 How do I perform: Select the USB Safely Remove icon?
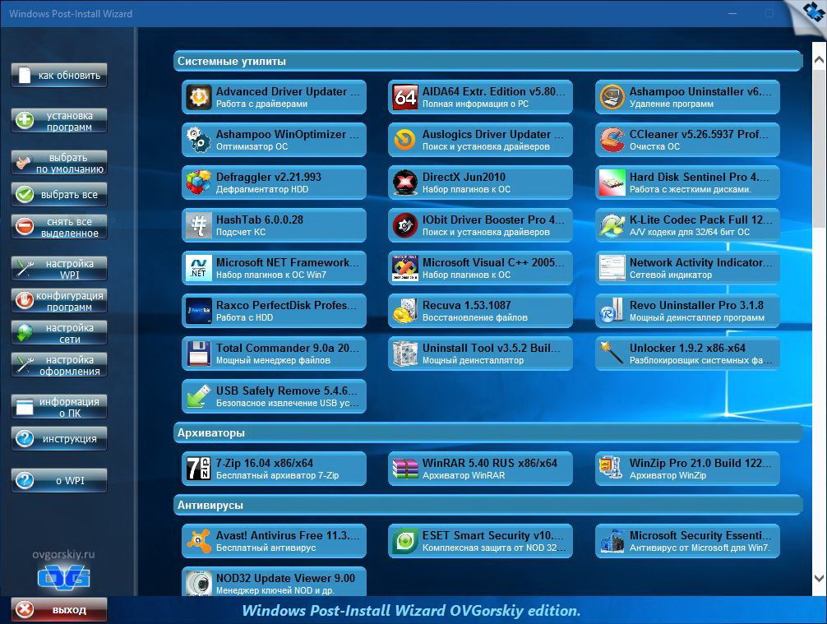[199, 396]
